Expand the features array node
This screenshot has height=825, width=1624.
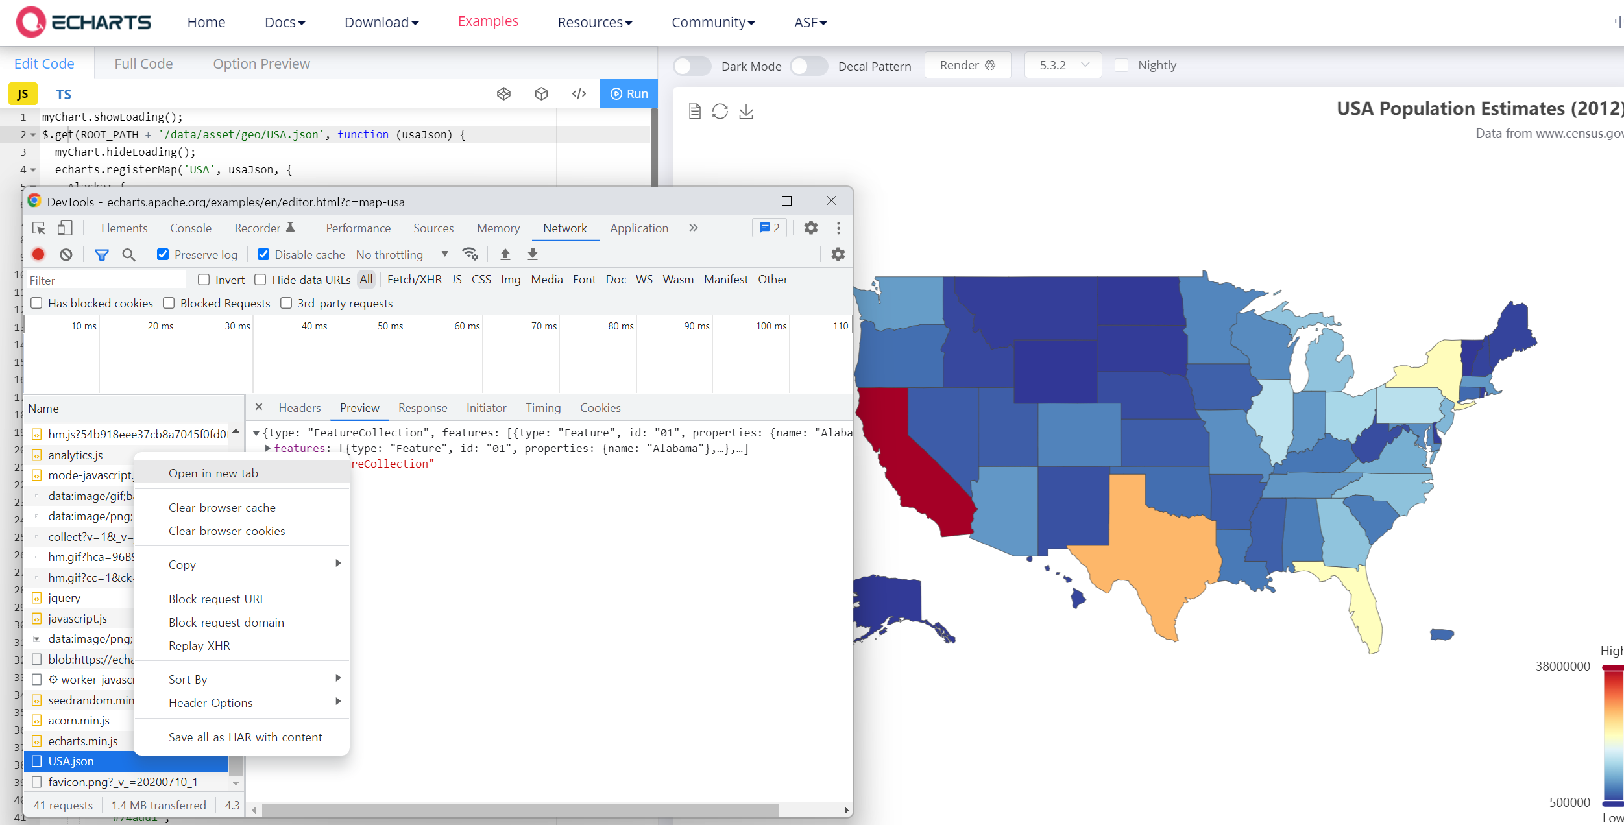pyautogui.click(x=268, y=448)
